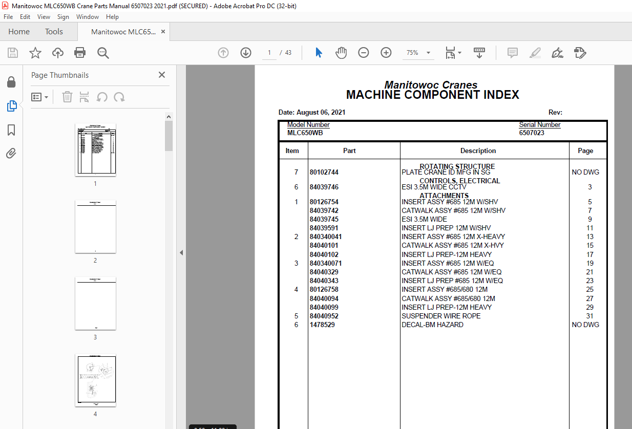Select page 3 thumbnail
Image resolution: width=632 pixels, height=429 pixels.
click(x=95, y=303)
